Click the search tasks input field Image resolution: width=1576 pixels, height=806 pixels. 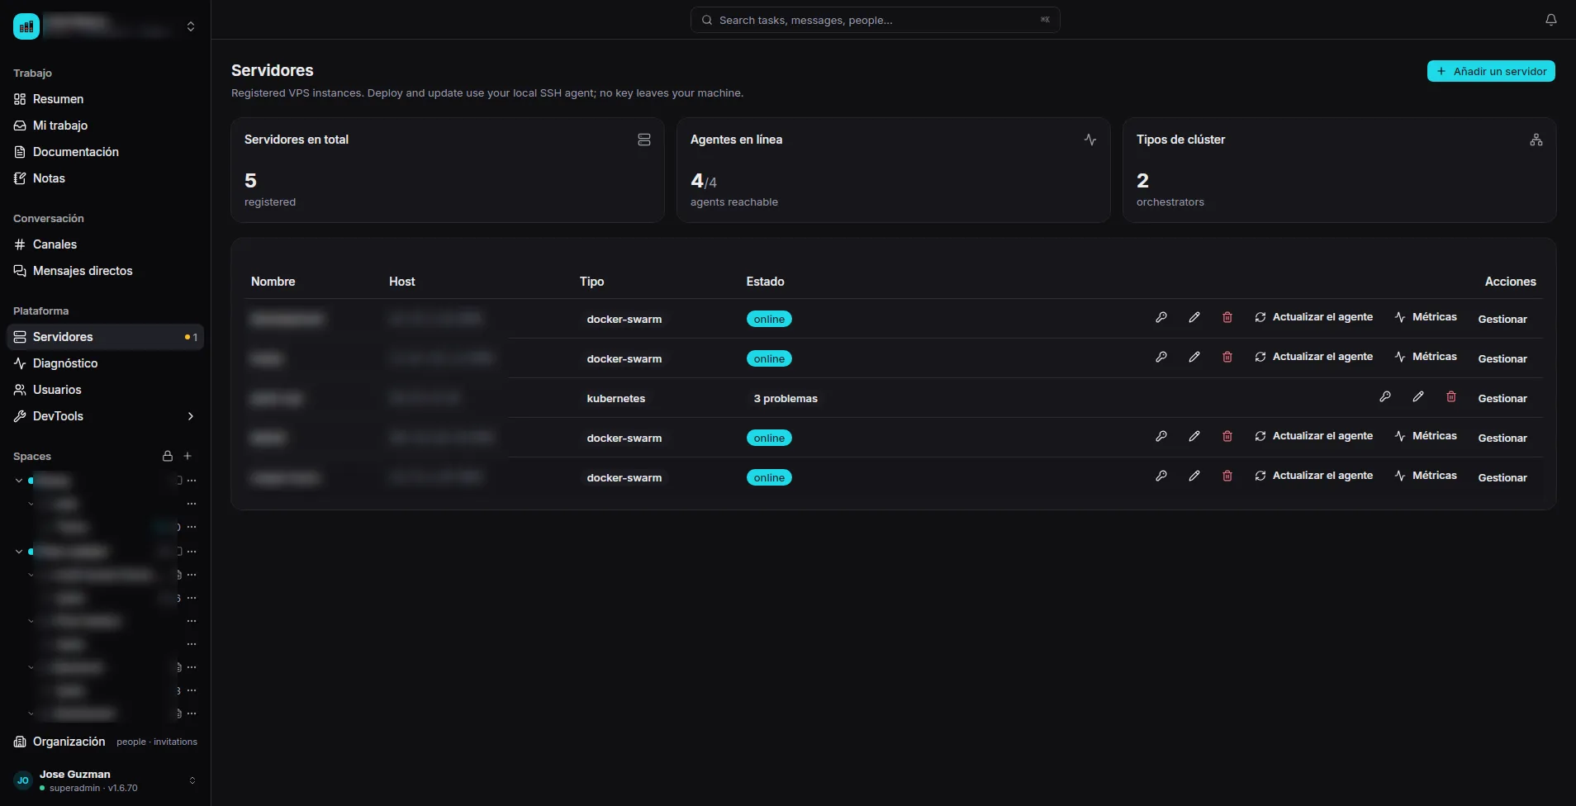[x=875, y=20]
